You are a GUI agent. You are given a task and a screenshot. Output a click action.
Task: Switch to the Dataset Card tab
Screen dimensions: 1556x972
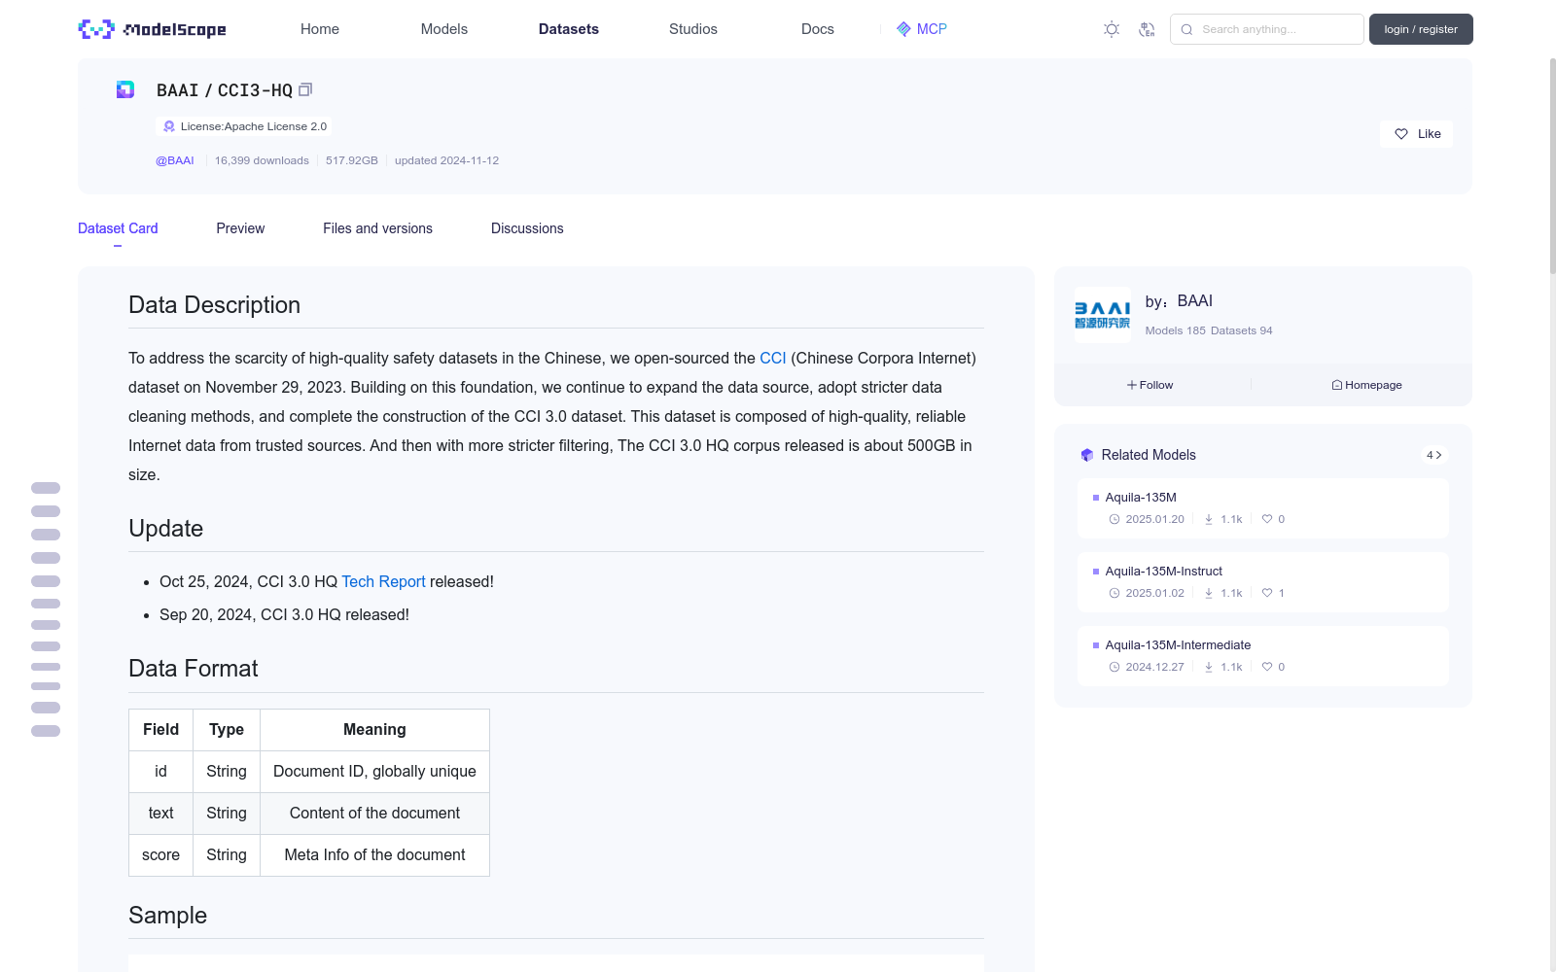click(118, 228)
